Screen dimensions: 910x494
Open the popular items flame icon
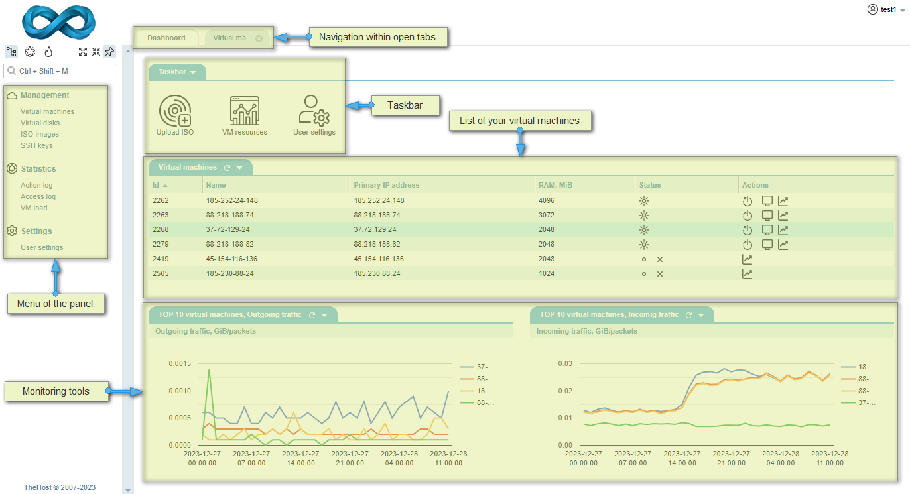(x=48, y=52)
